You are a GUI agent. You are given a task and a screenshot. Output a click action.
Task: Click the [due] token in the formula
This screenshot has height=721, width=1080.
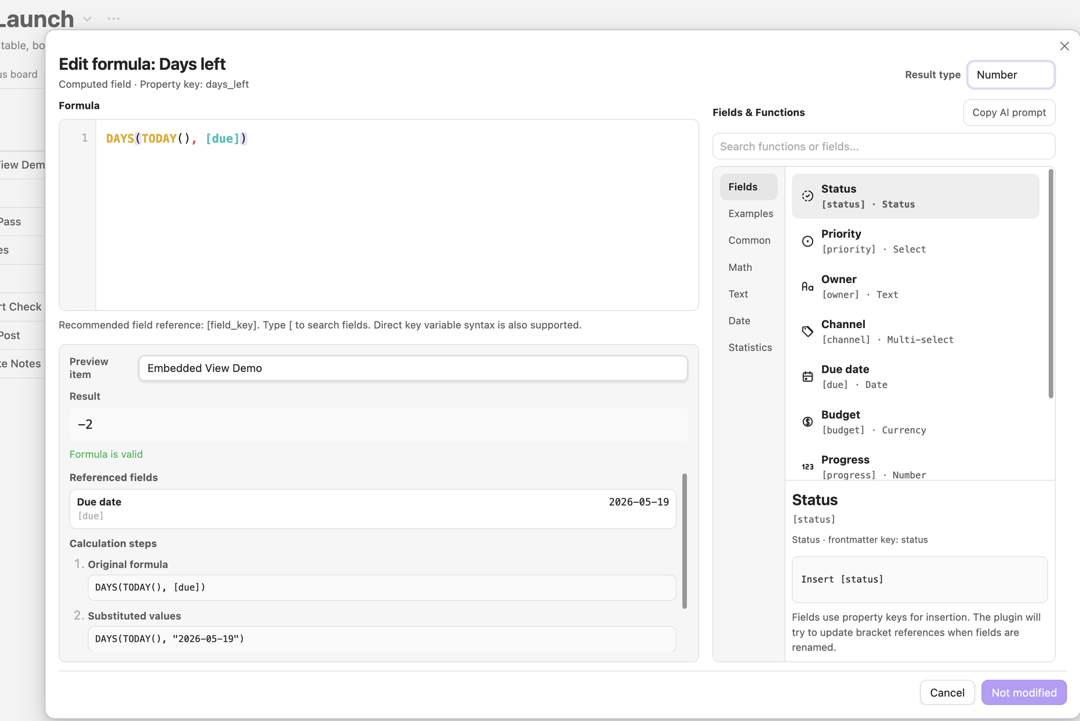pos(223,139)
